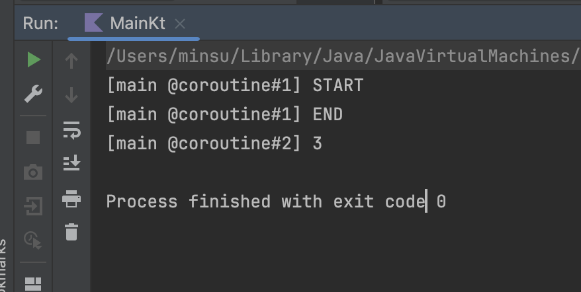Click the Process finished exit code line
This screenshot has width=581, height=292.
276,201
